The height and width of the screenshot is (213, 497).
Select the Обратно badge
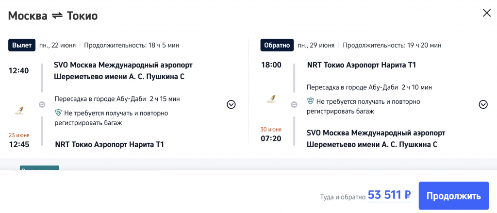click(277, 45)
